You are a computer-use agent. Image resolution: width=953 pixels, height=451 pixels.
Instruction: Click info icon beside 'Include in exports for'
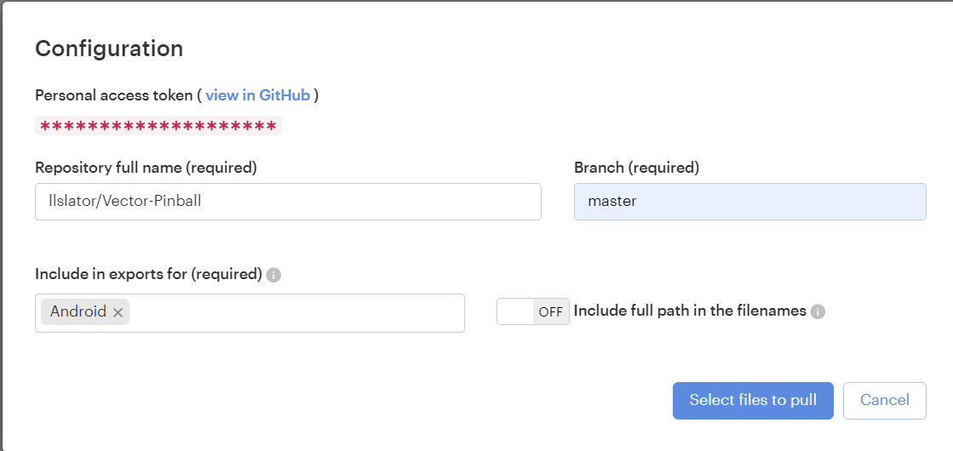point(273,275)
